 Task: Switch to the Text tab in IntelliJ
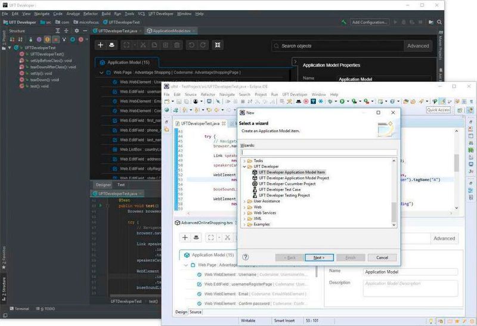[121, 185]
